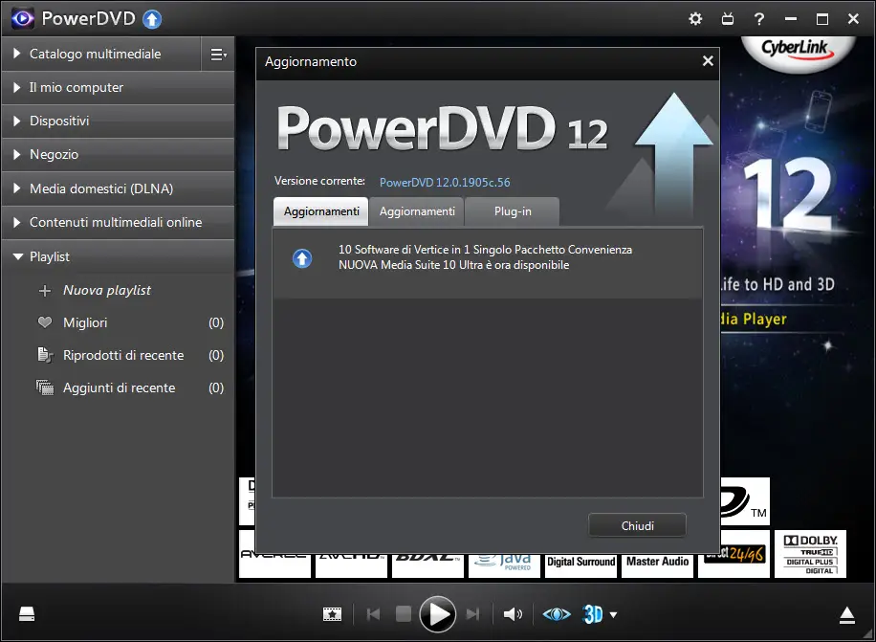Open the media library view menu icon
Viewport: 876px width, 642px height.
point(218,55)
